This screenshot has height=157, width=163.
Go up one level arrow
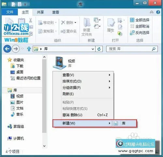pos(29,49)
